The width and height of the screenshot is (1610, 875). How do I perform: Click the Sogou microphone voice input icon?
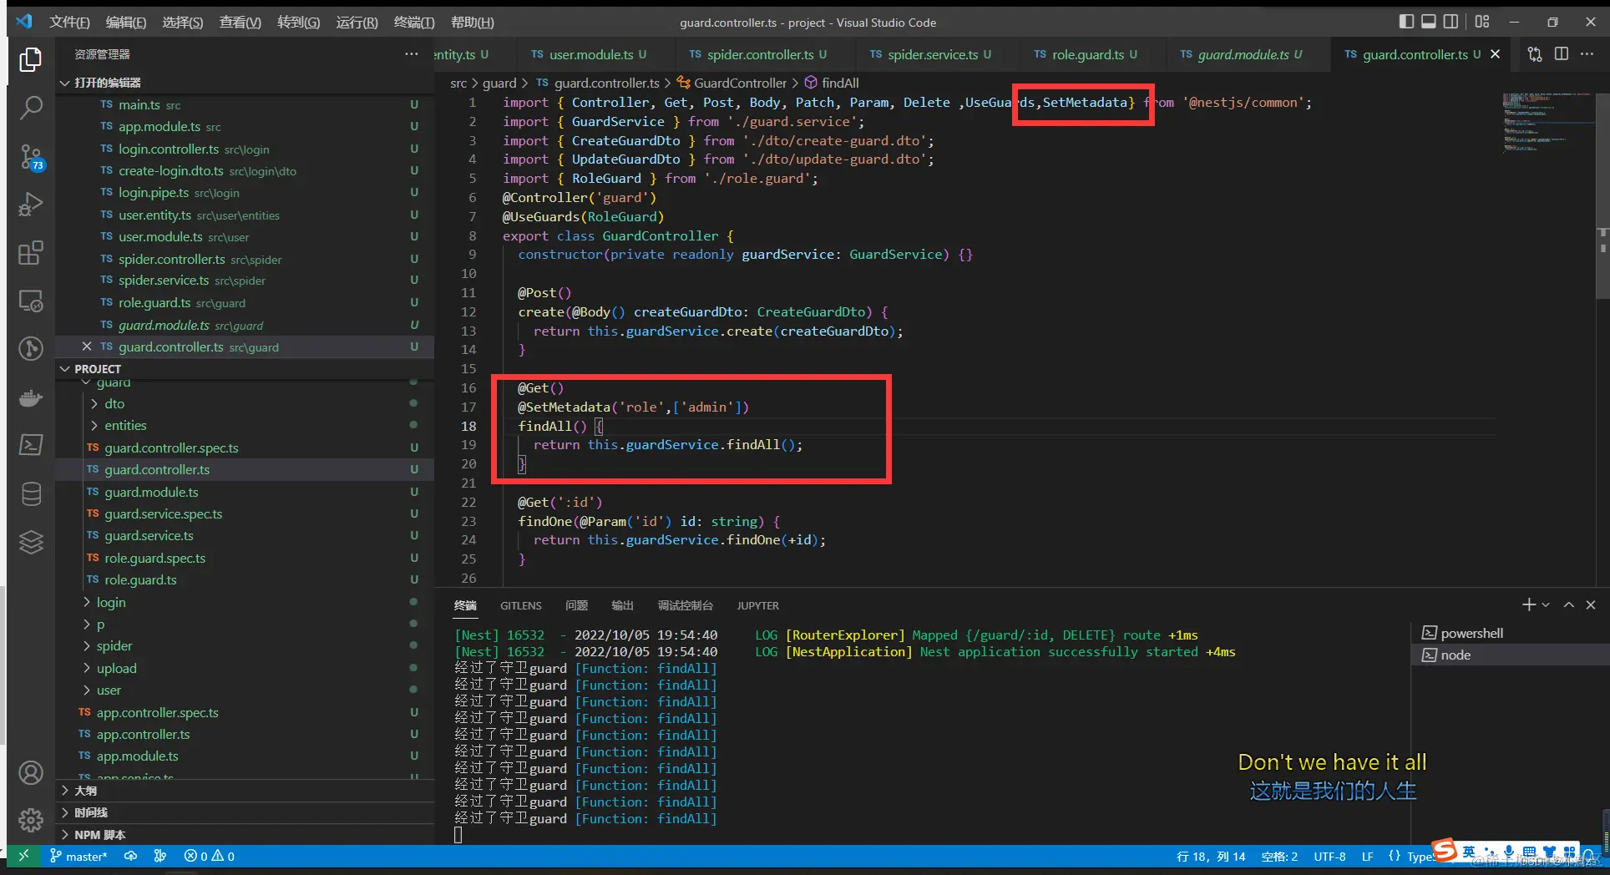coord(1509,852)
